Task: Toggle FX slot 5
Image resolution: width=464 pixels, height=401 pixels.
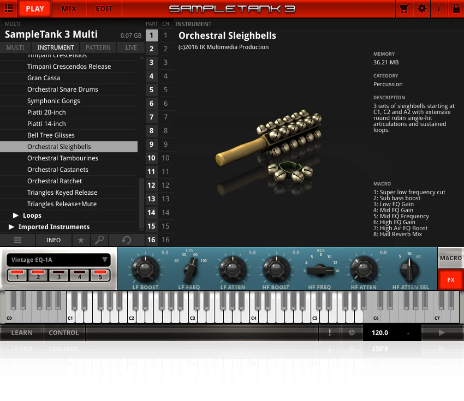Action: click(x=100, y=275)
